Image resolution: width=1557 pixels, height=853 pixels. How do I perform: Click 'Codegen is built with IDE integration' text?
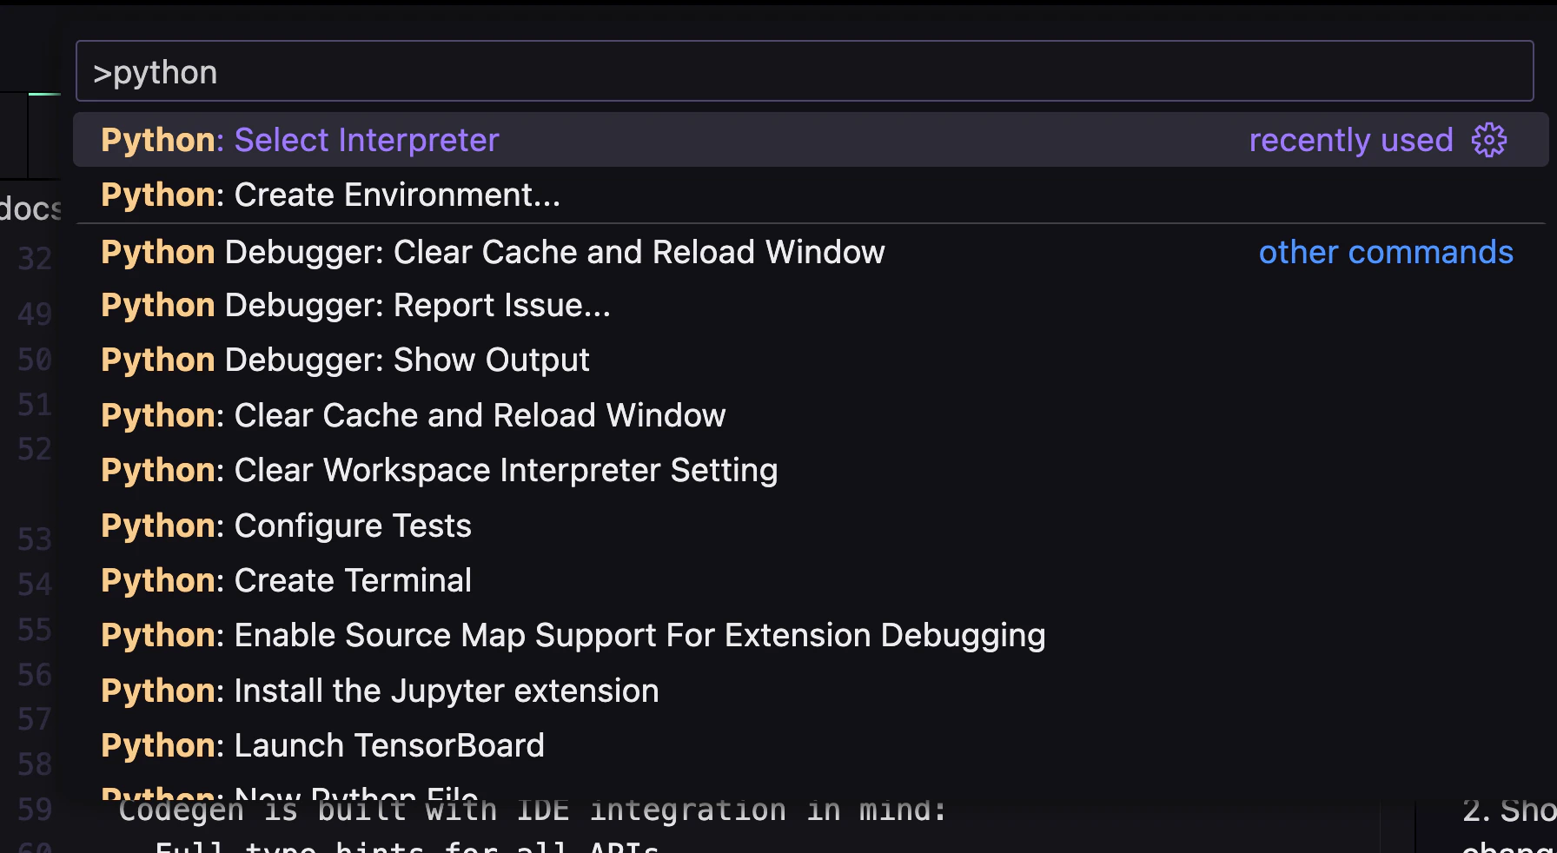click(x=452, y=811)
